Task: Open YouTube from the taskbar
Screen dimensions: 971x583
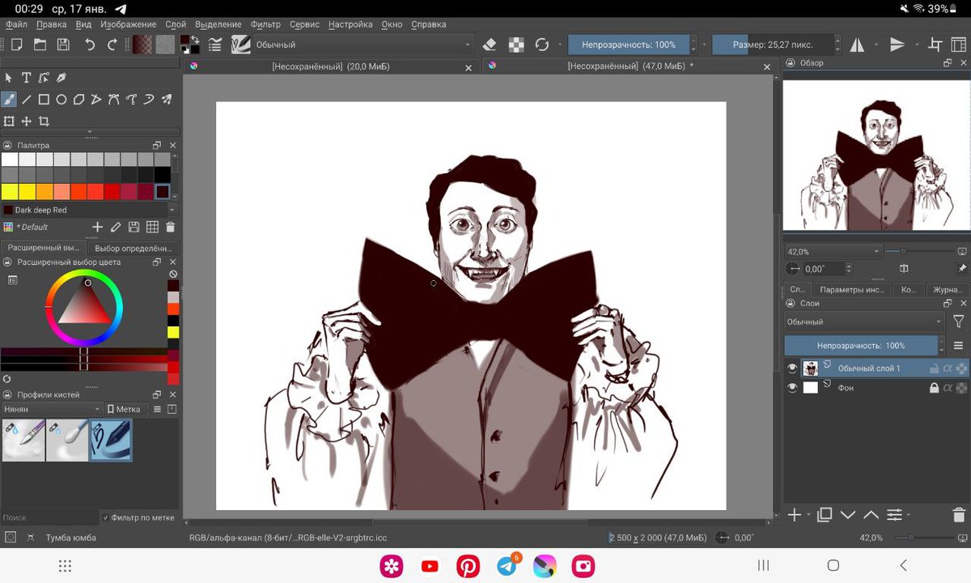Action: tap(430, 566)
